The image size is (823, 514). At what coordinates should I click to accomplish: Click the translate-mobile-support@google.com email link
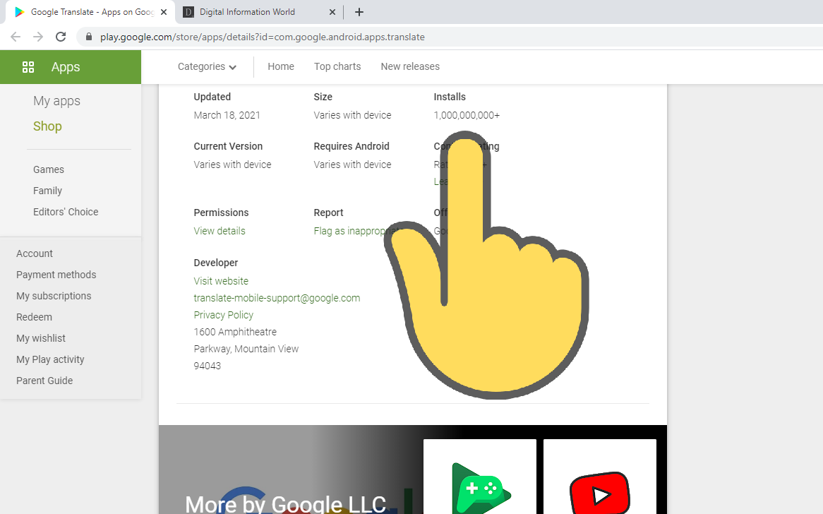(277, 298)
